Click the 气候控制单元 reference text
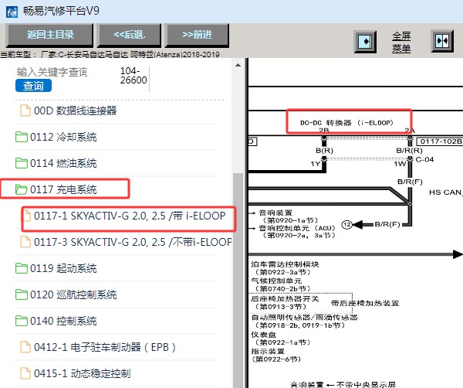The height and width of the screenshot is (388, 463). [281, 284]
